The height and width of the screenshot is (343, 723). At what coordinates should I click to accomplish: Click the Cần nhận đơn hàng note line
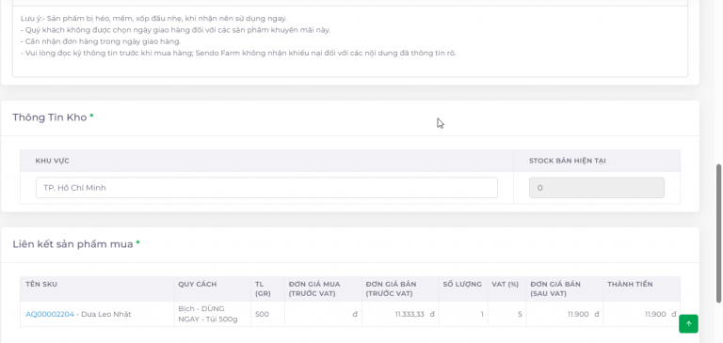[101, 41]
